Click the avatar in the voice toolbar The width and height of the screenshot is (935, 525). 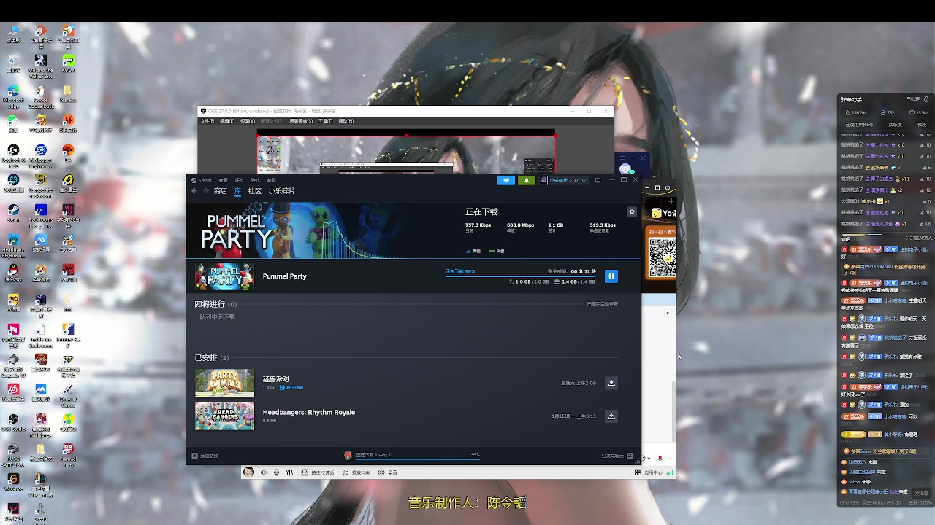248,472
